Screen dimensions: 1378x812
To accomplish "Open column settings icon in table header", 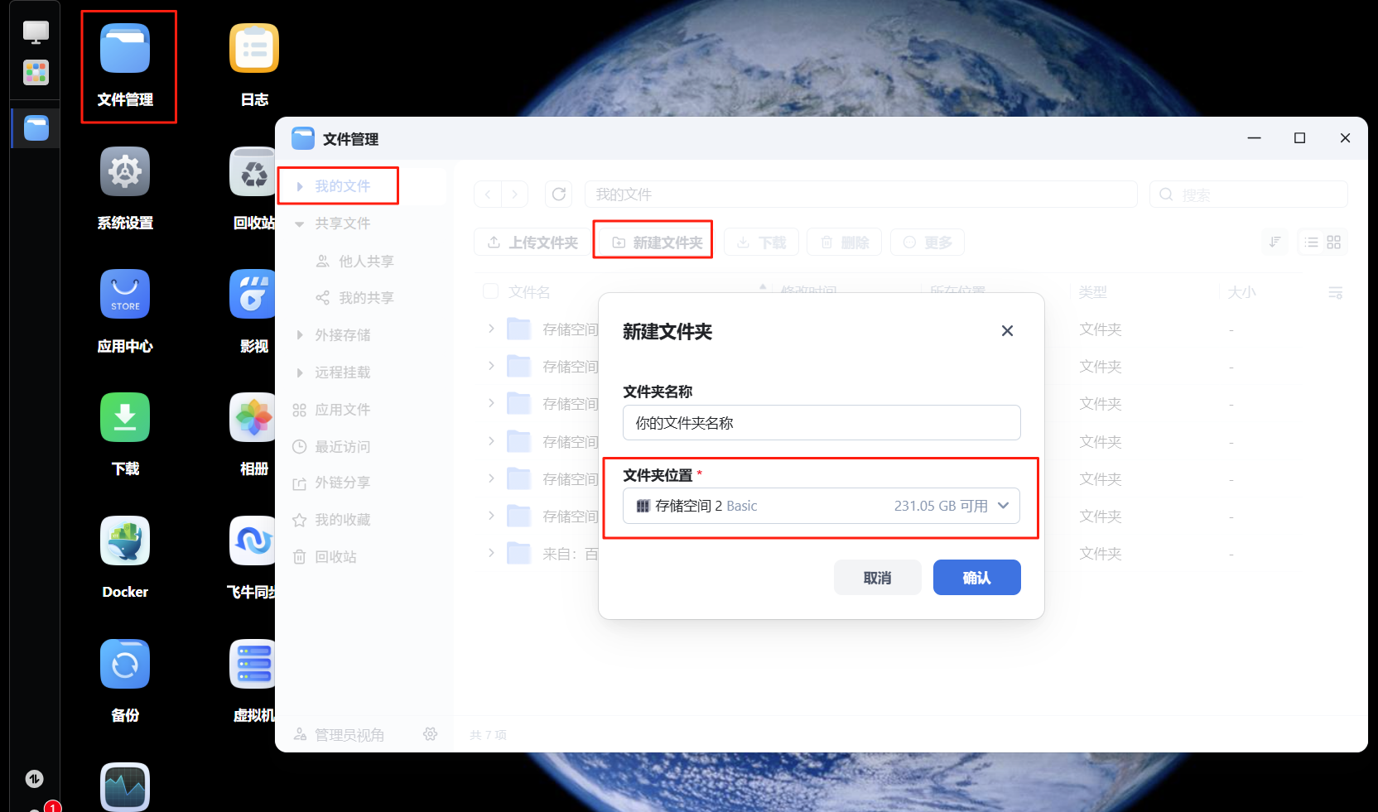I will point(1335,293).
